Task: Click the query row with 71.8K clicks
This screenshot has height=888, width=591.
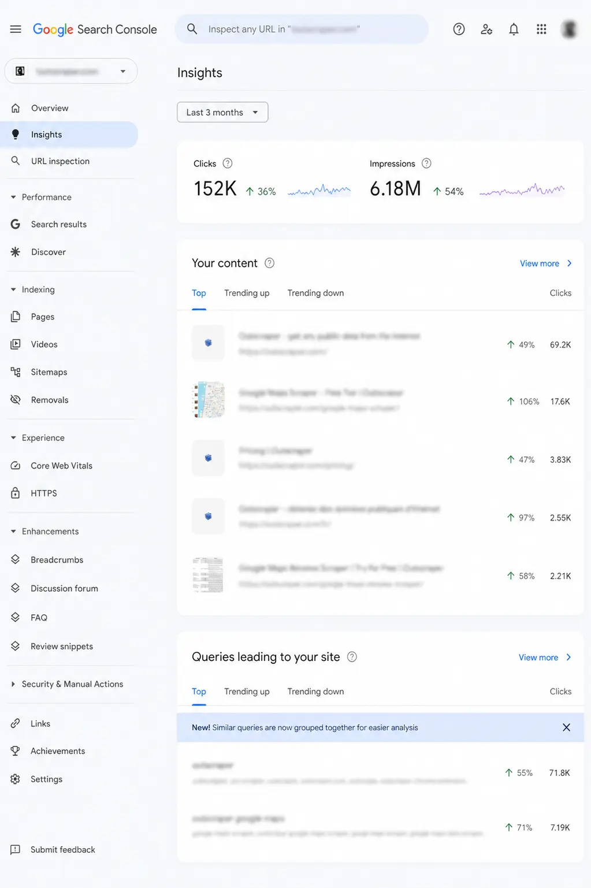Action: point(381,772)
